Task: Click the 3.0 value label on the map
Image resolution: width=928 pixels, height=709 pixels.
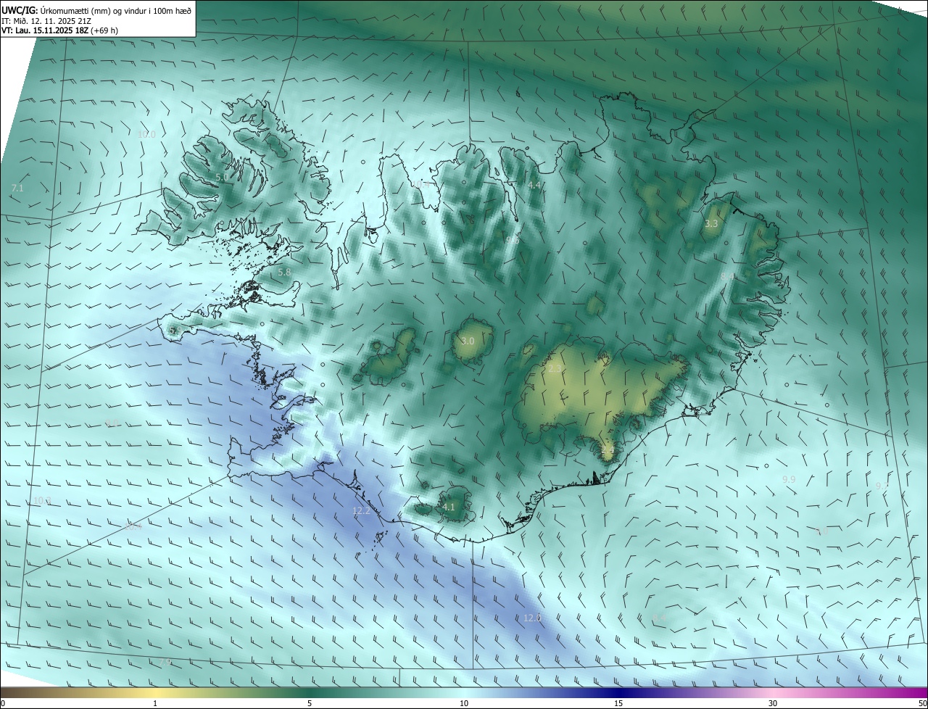Action: click(468, 341)
